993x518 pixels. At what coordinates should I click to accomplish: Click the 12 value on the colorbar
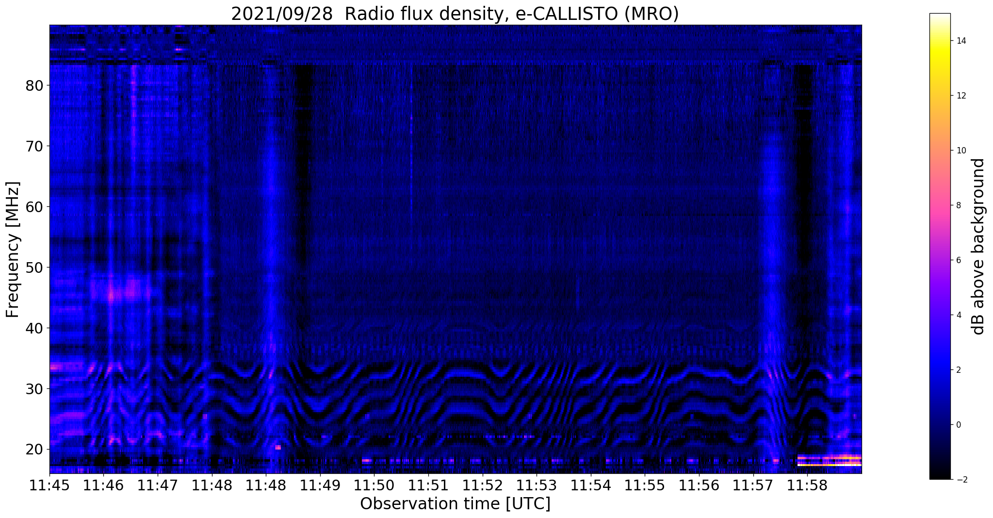pyautogui.click(x=960, y=96)
